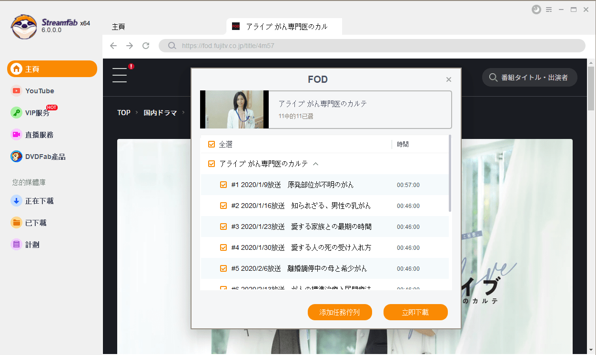Click the address bar URL field
Viewport: 596px width, 355px height.
tap(372, 46)
